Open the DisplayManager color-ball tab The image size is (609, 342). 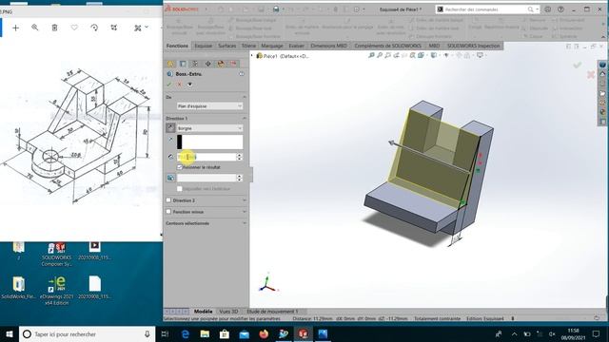[x=221, y=64]
